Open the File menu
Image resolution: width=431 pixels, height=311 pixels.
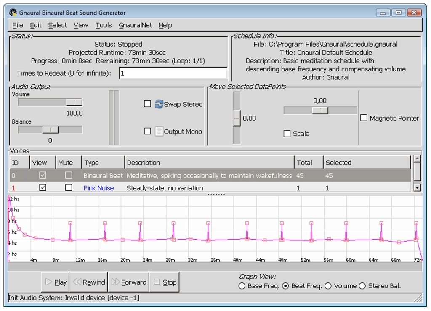18,25
